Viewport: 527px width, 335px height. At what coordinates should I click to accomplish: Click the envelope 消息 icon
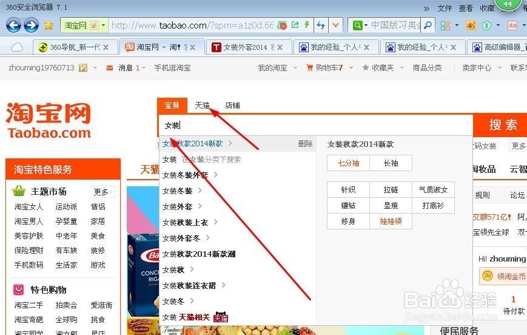coord(110,68)
